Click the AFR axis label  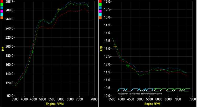coord(102,49)
